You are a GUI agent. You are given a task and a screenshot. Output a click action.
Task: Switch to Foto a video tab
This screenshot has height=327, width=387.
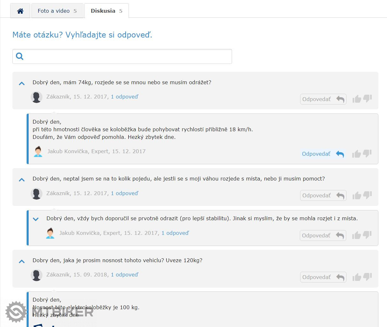pyautogui.click(x=57, y=11)
